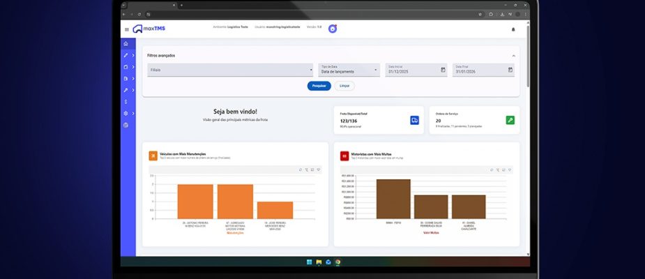Click the Chrome icon on the taskbar
The width and height of the screenshot is (645, 279).
pos(337,262)
